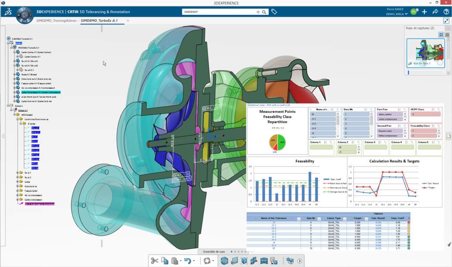Select the second Ensemble de vues page dot
Image resolution: width=452 pixels, height=267 pixels.
(x=235, y=252)
